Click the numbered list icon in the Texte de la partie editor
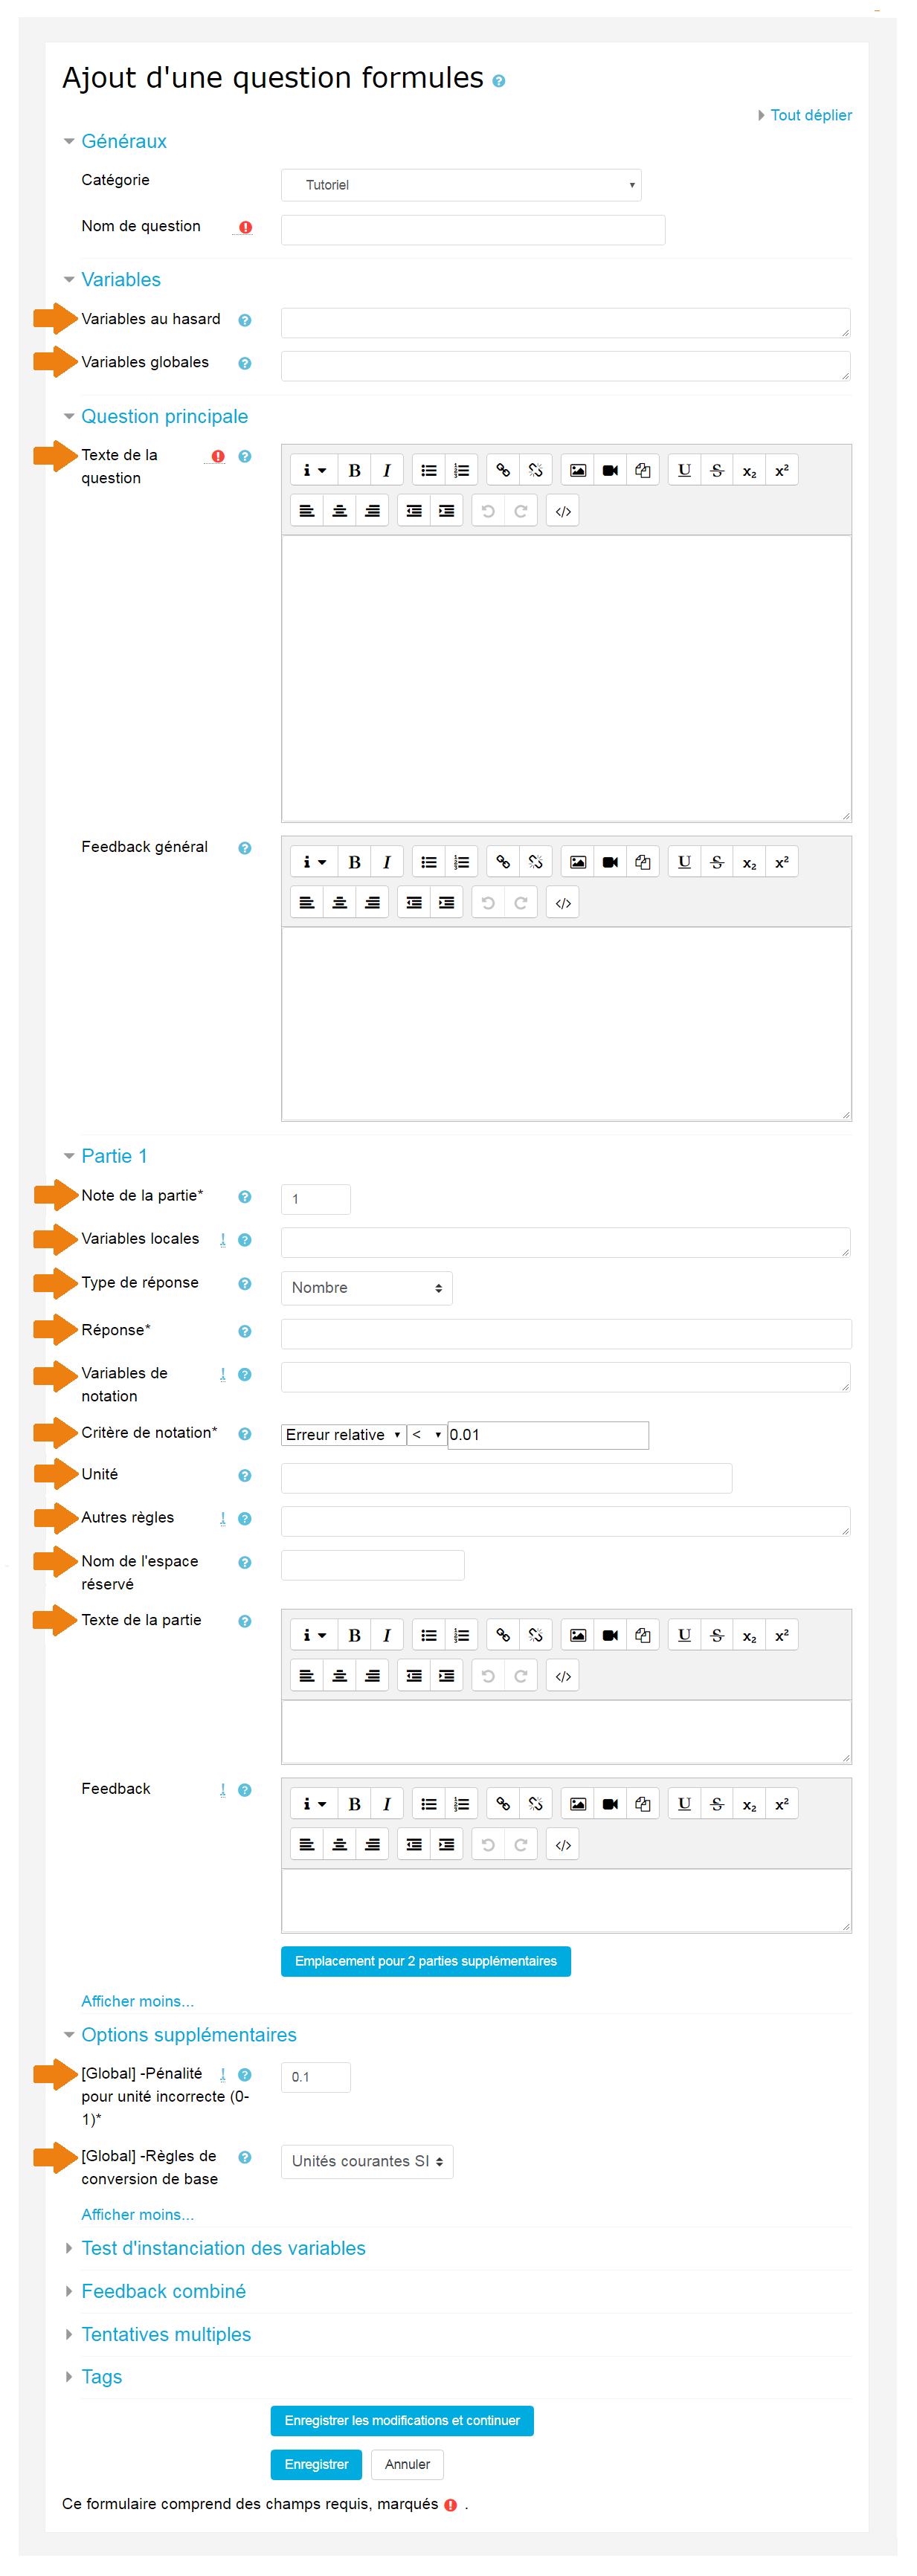 [461, 1635]
